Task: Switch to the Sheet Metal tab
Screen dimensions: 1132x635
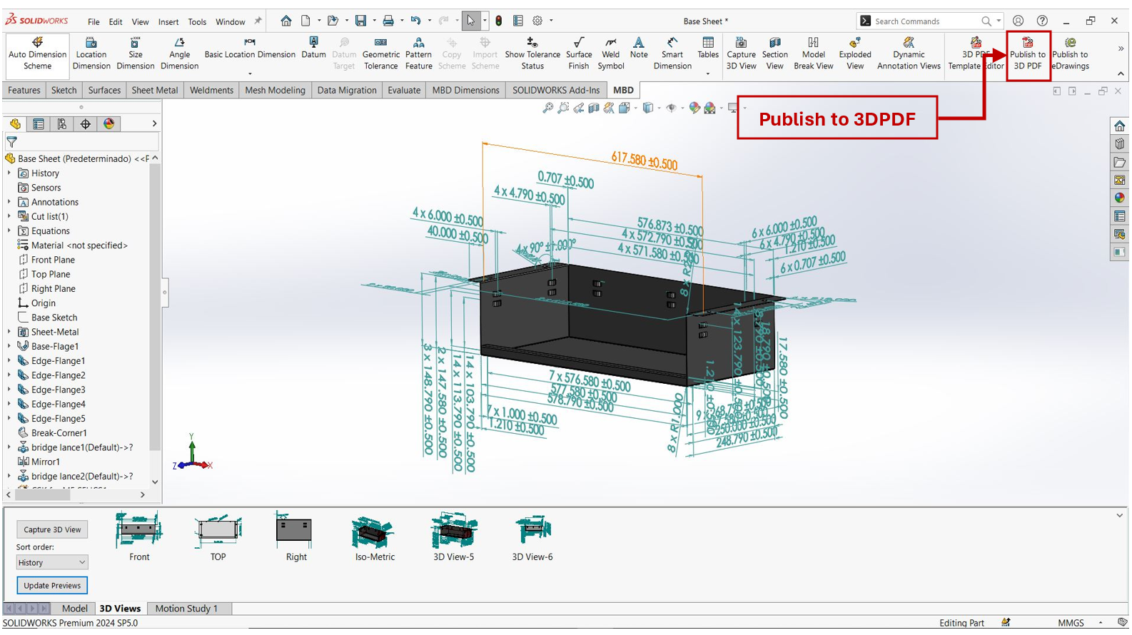Action: coord(154,91)
